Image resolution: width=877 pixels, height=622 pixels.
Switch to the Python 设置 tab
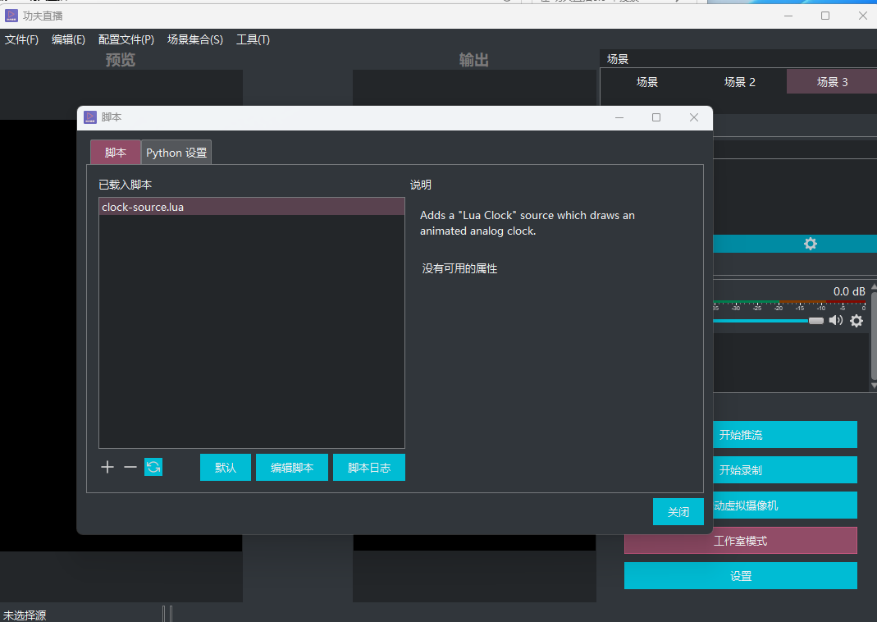pyautogui.click(x=176, y=153)
